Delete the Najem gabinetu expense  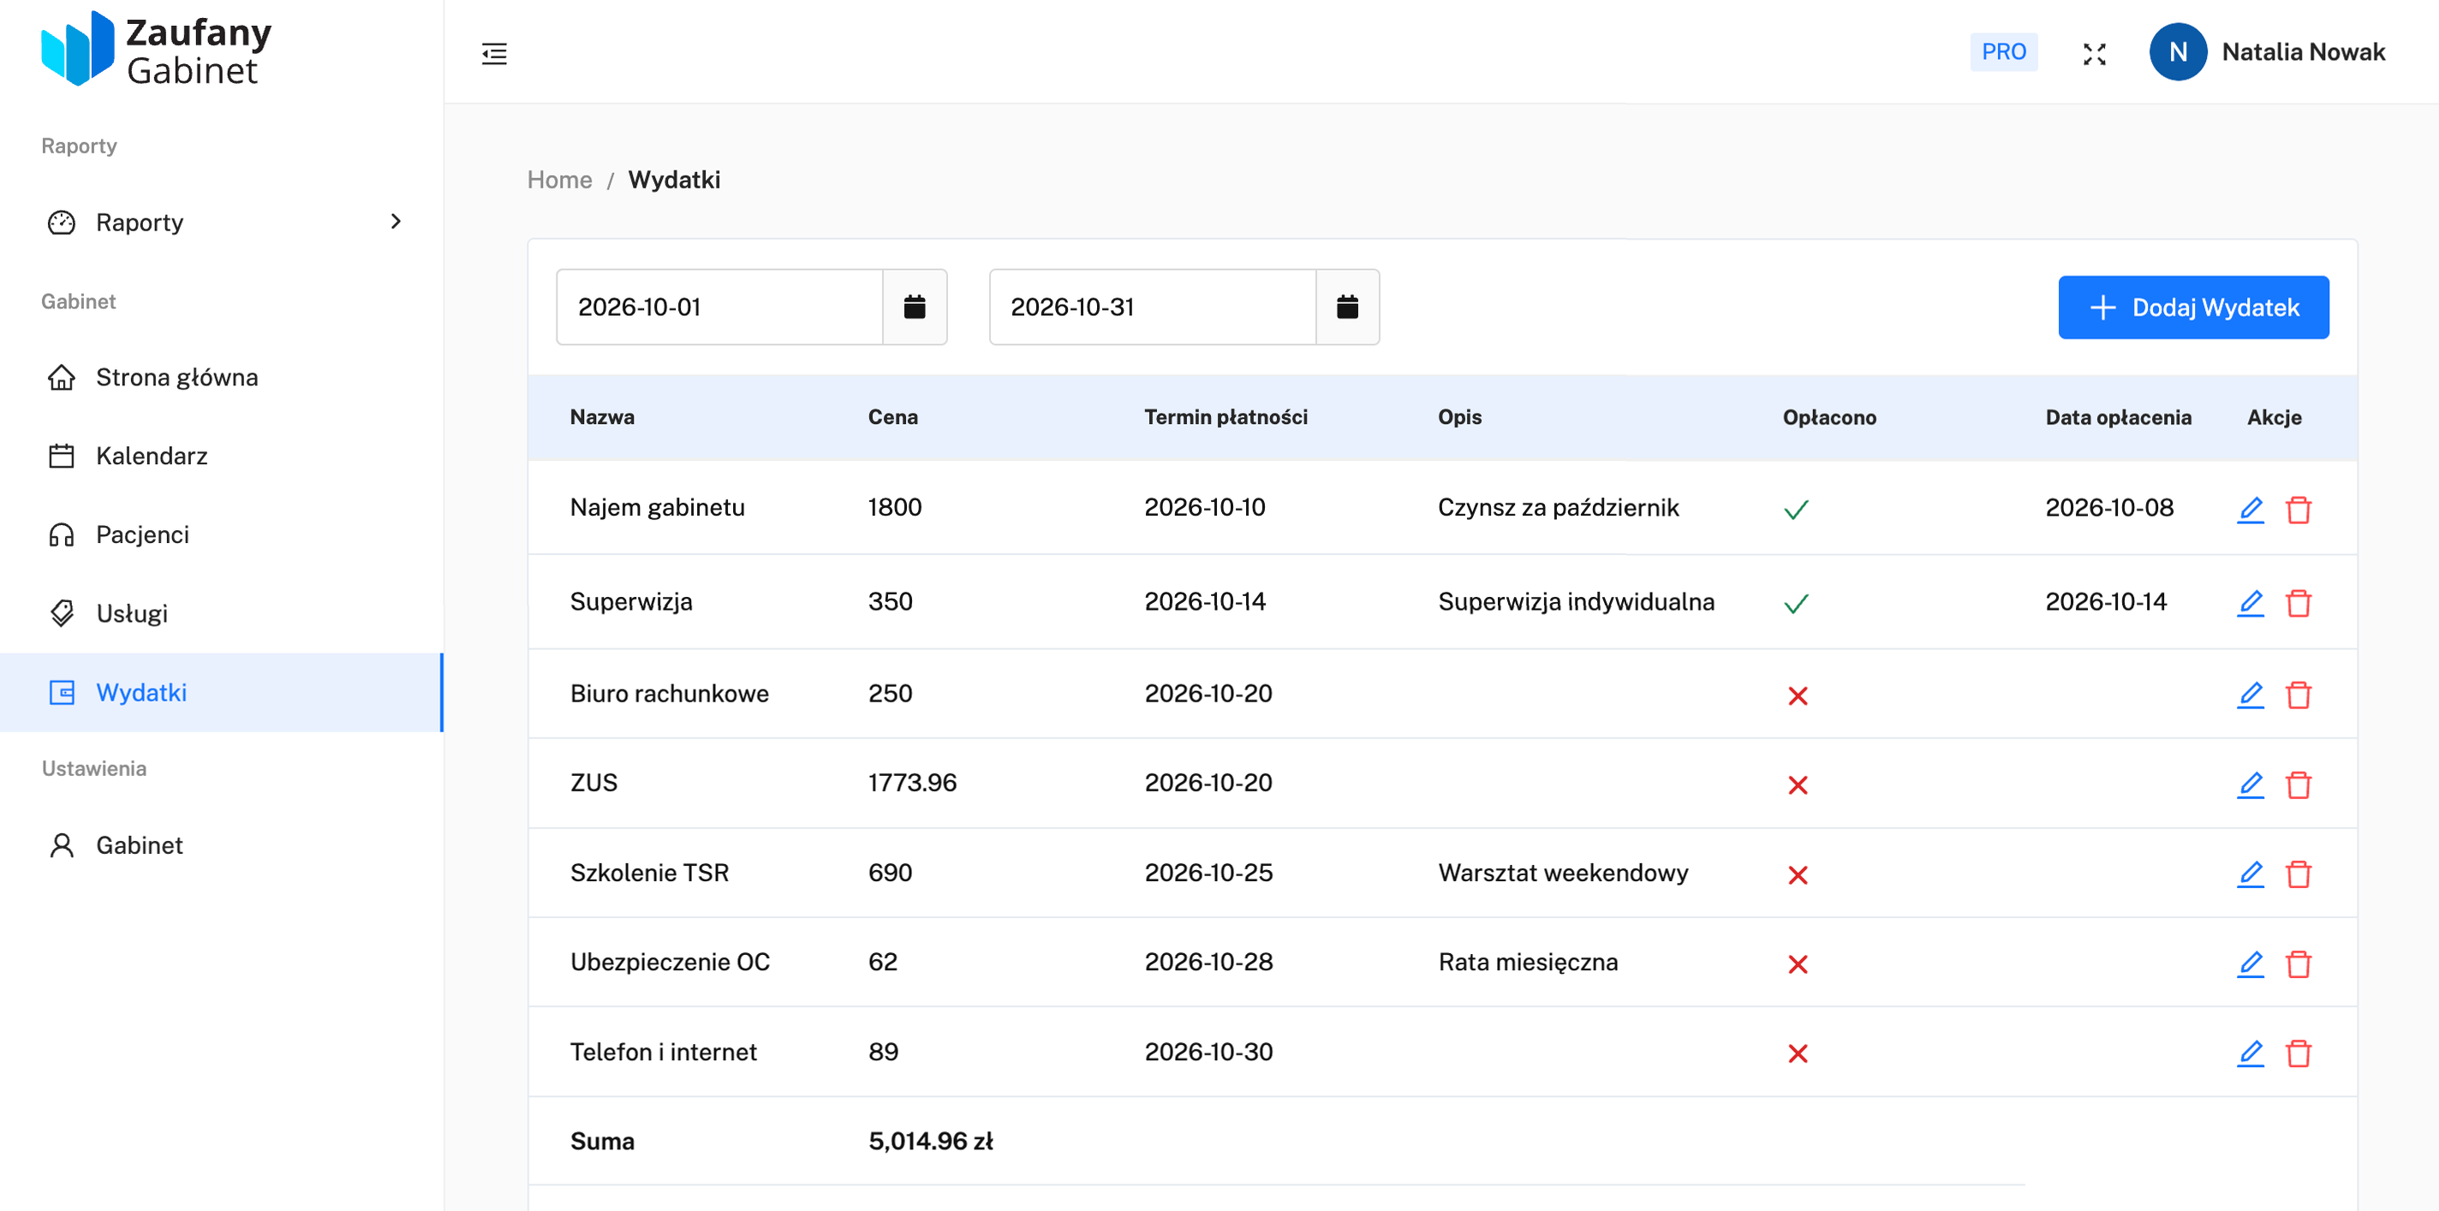click(2299, 510)
